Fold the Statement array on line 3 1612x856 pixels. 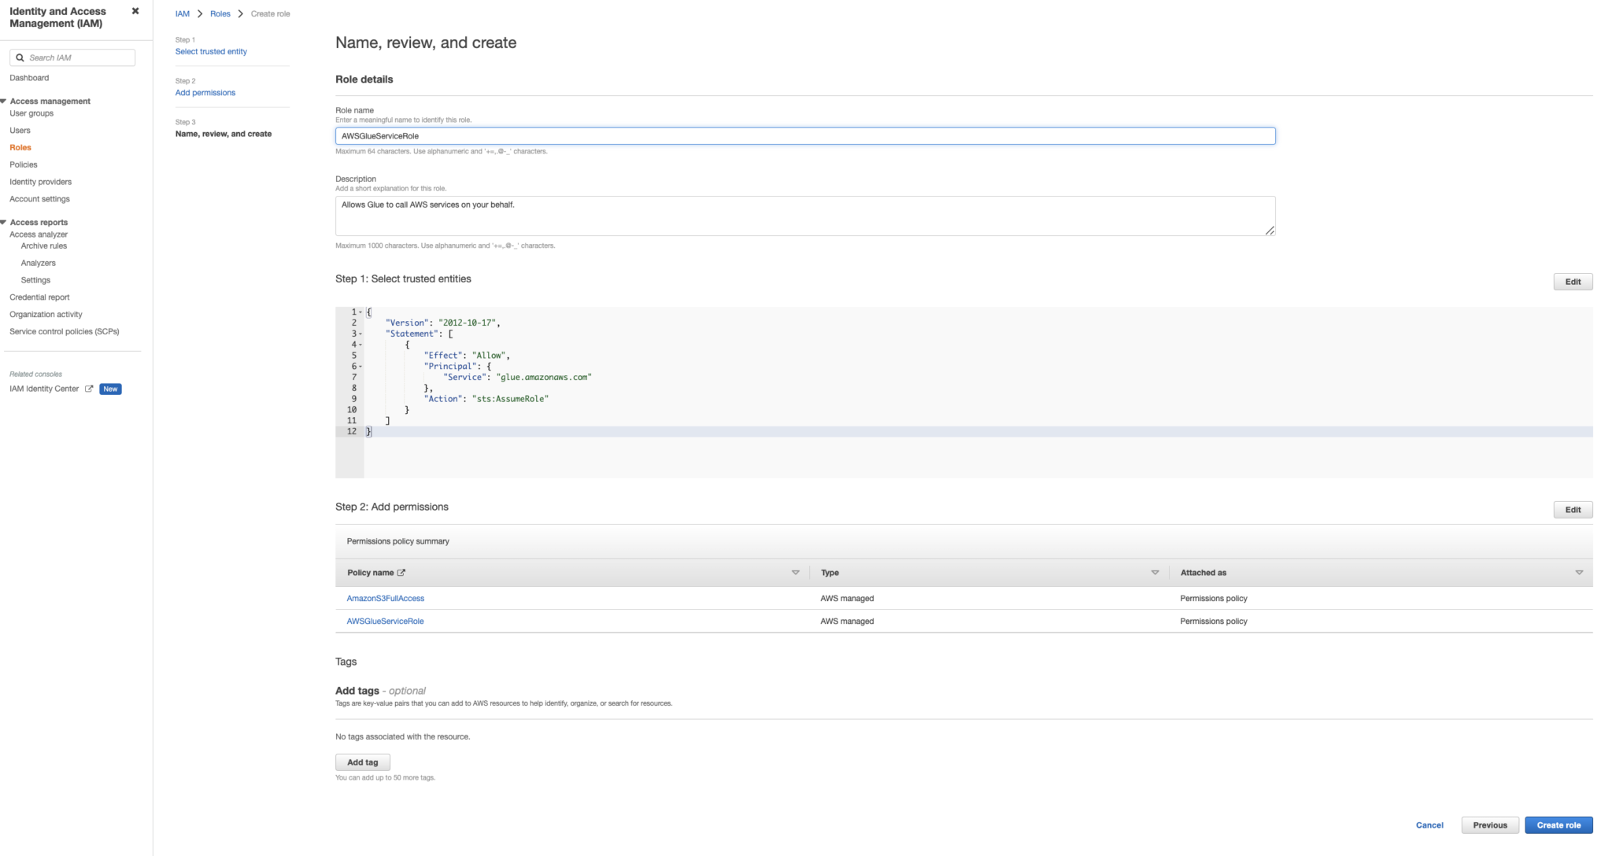[x=360, y=334]
